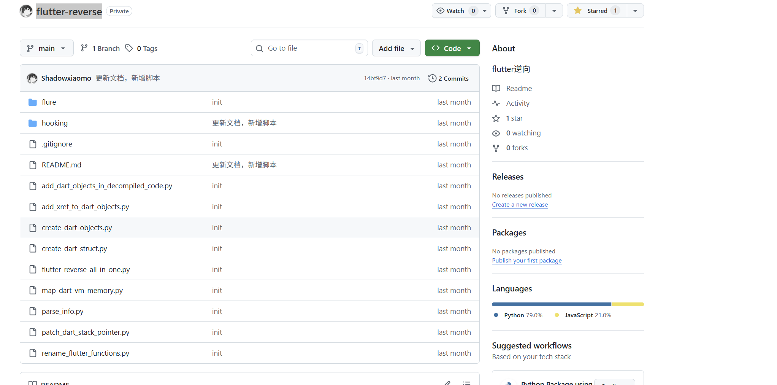777x385 pixels.
Task: Click the README.md file icon
Action: [33, 165]
